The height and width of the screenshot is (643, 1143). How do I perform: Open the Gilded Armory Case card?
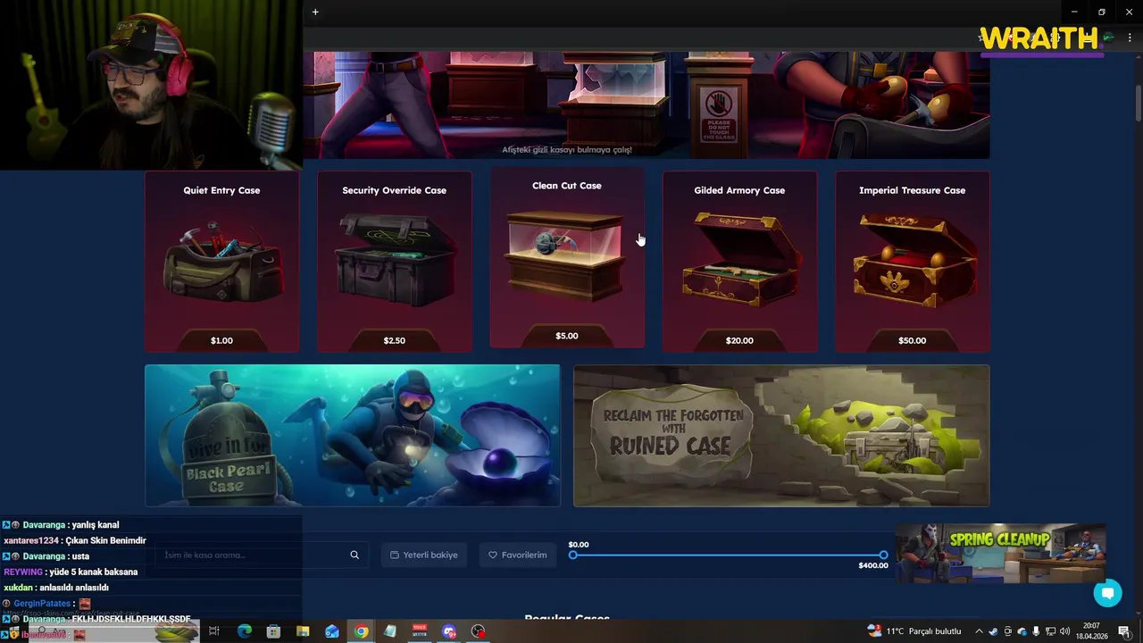[739, 262]
